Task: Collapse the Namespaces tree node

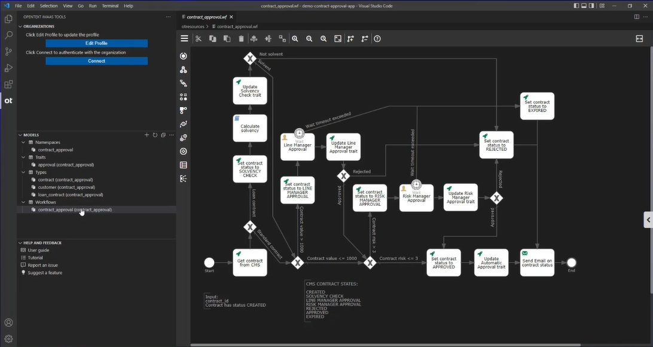Action: coord(23,142)
